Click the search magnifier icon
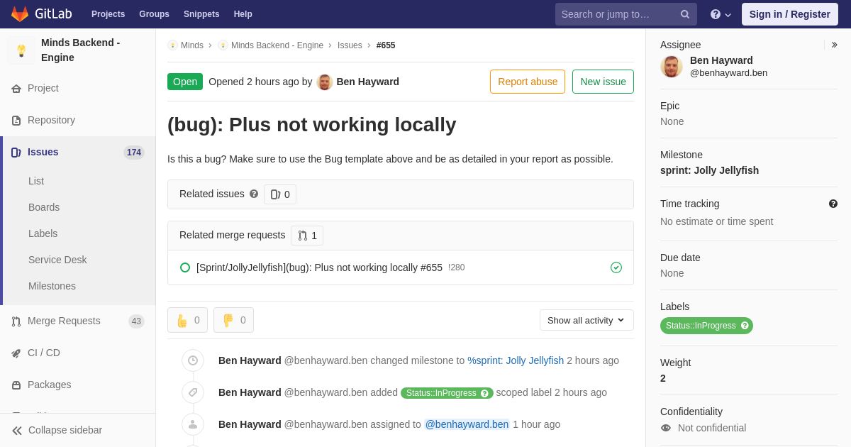The width and height of the screenshot is (851, 447). tap(684, 14)
